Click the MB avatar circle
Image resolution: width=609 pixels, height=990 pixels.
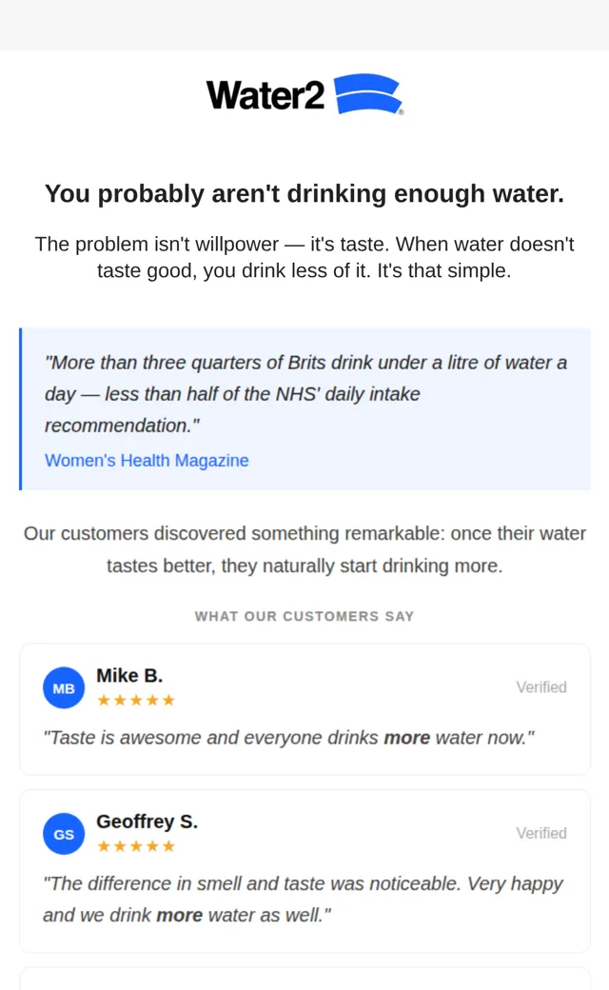pyautogui.click(x=64, y=687)
